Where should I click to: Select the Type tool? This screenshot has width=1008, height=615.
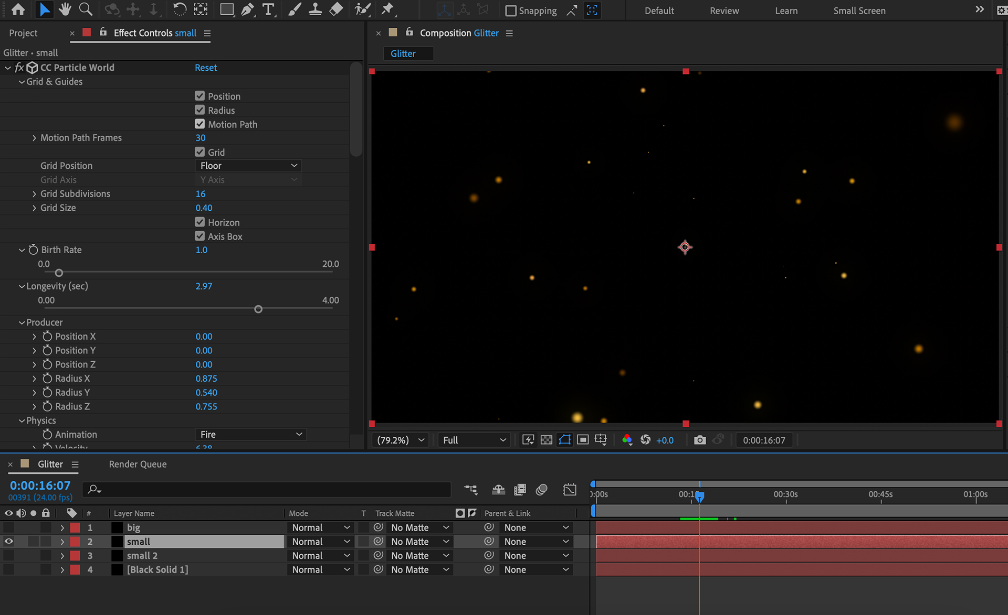pyautogui.click(x=268, y=9)
